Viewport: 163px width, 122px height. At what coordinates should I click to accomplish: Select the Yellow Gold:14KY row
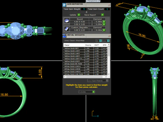pos(85,54)
